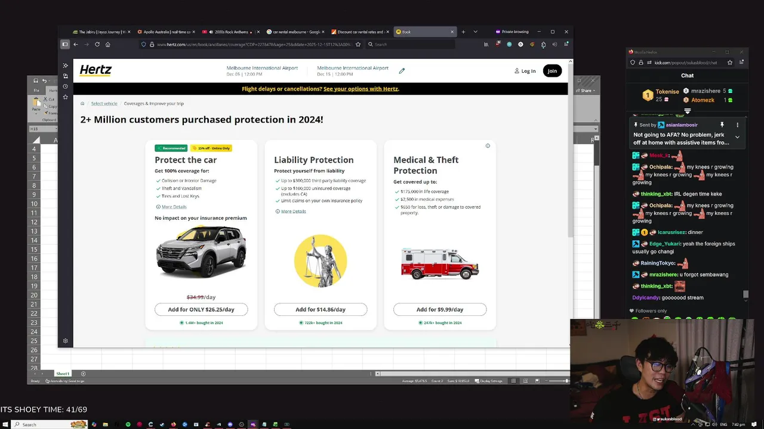
Task: Click the Windows Start button
Action: click(x=5, y=424)
